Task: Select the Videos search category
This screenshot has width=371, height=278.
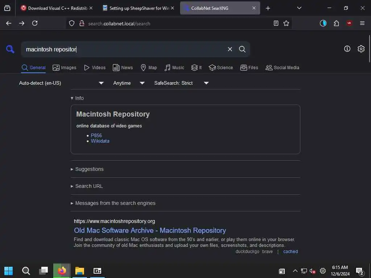Action: pos(95,68)
